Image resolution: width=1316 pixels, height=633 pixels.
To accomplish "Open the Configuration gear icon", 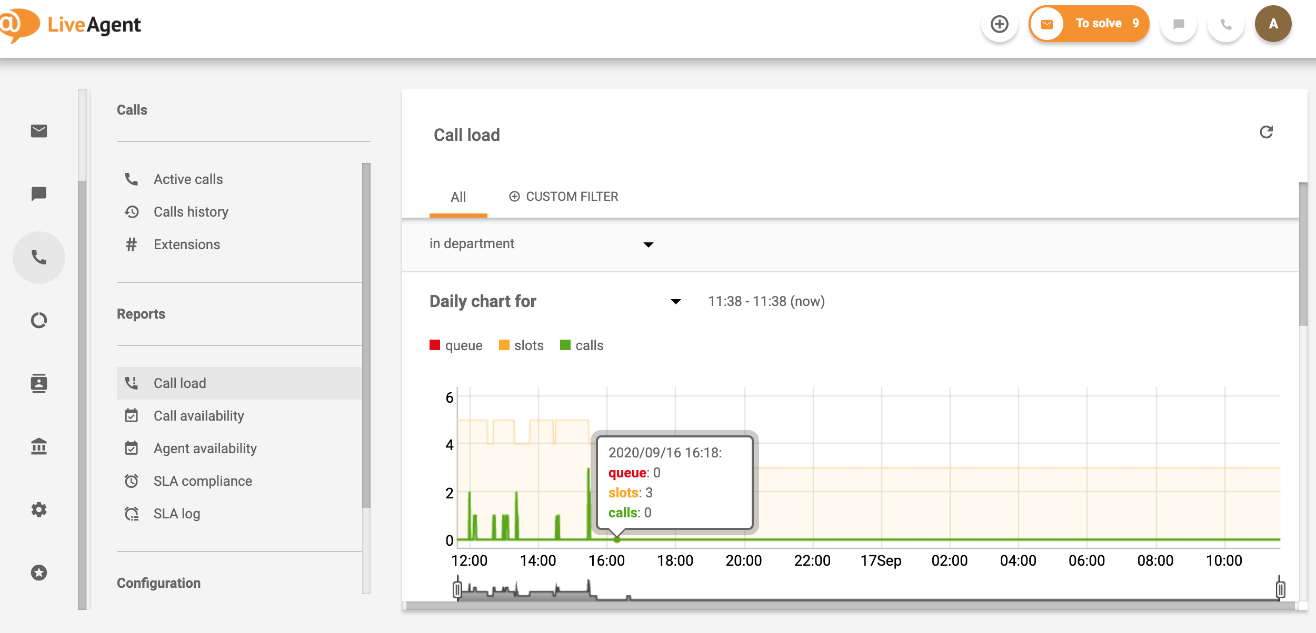I will point(39,509).
